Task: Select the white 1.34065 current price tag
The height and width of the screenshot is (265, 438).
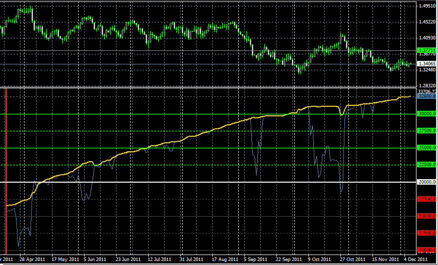Action: click(x=426, y=64)
